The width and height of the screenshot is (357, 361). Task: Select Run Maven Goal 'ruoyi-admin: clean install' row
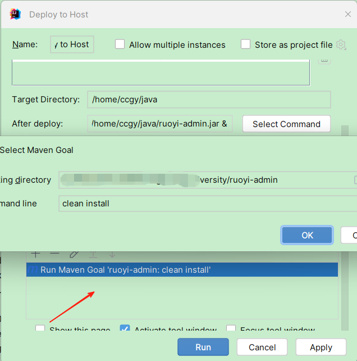coord(182,269)
